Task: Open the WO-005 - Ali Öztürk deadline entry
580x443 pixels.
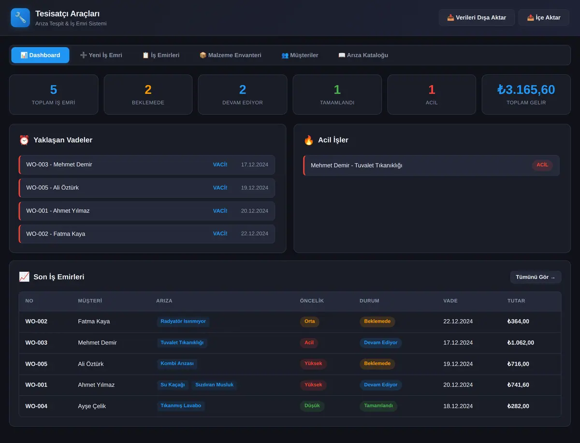Action: 147,188
